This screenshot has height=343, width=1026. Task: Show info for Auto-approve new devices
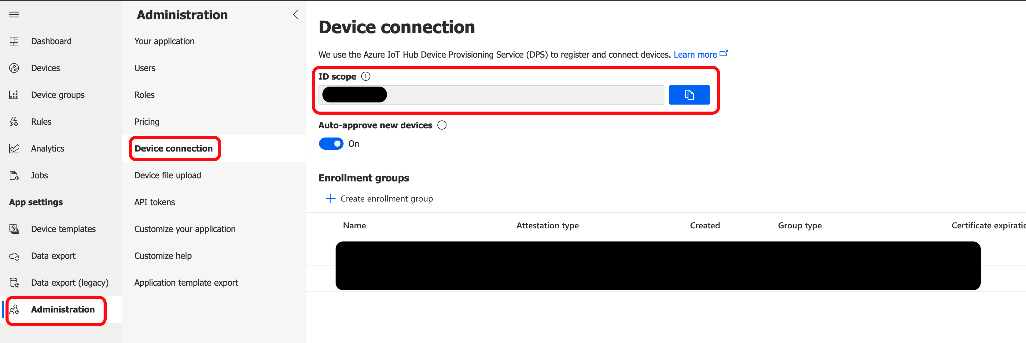click(442, 125)
